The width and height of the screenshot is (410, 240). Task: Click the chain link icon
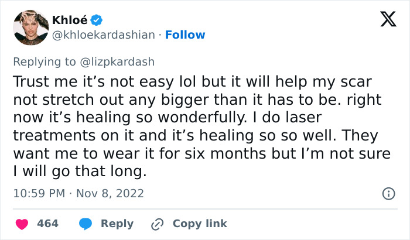(x=156, y=224)
